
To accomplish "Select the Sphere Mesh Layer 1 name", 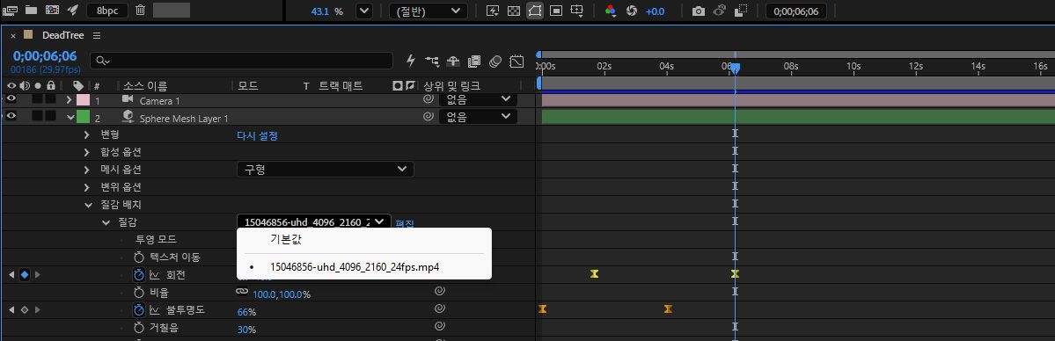I will pyautogui.click(x=184, y=119).
